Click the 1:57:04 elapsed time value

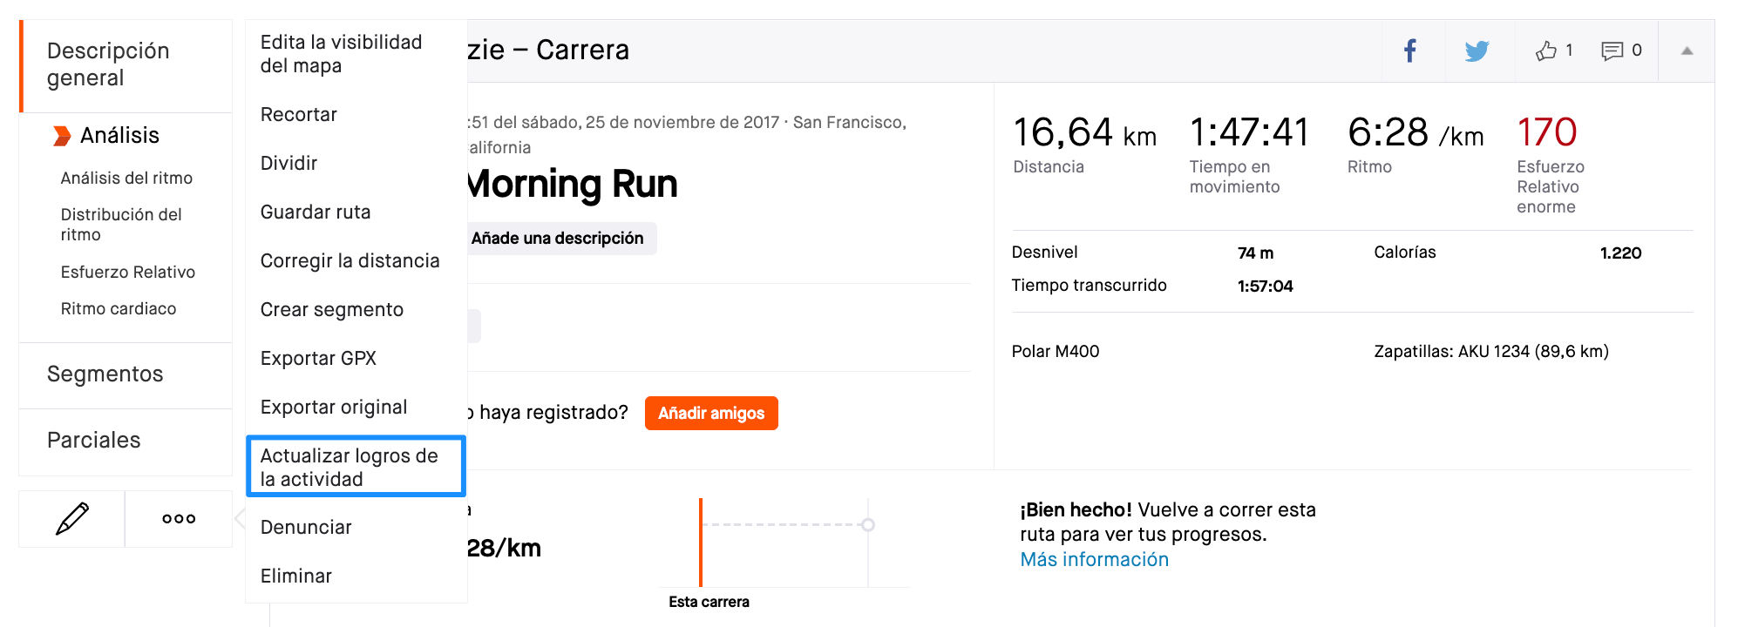tap(1266, 287)
